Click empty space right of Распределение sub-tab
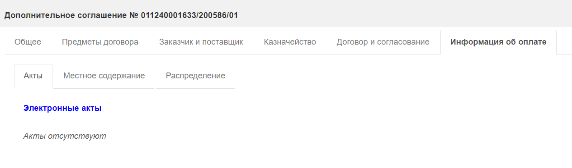Viewport: 572px width, 168px height. click(402, 76)
